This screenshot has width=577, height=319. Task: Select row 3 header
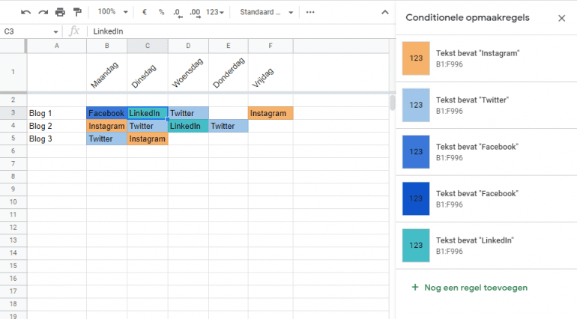13,113
